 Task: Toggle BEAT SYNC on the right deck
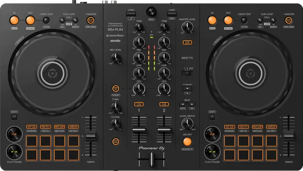click(x=289, y=20)
